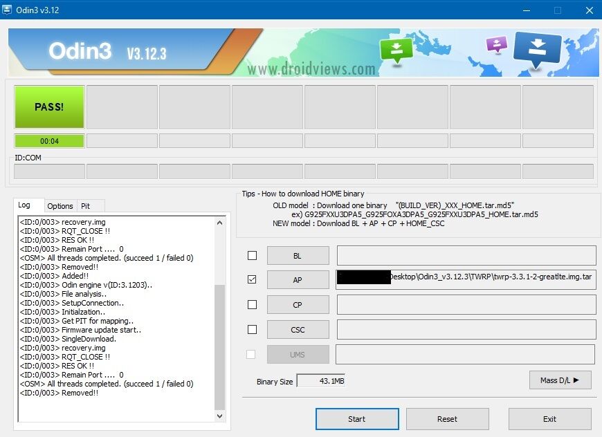Select log line 'Added!!'

tap(54, 277)
